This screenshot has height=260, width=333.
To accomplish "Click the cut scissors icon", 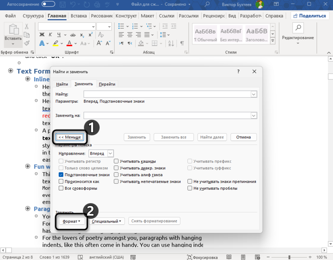I will coord(27,26).
